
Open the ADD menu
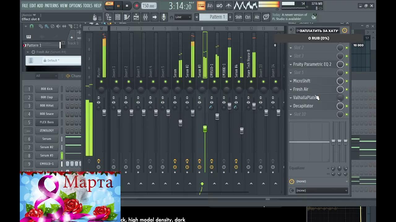pyautogui.click(x=40, y=6)
